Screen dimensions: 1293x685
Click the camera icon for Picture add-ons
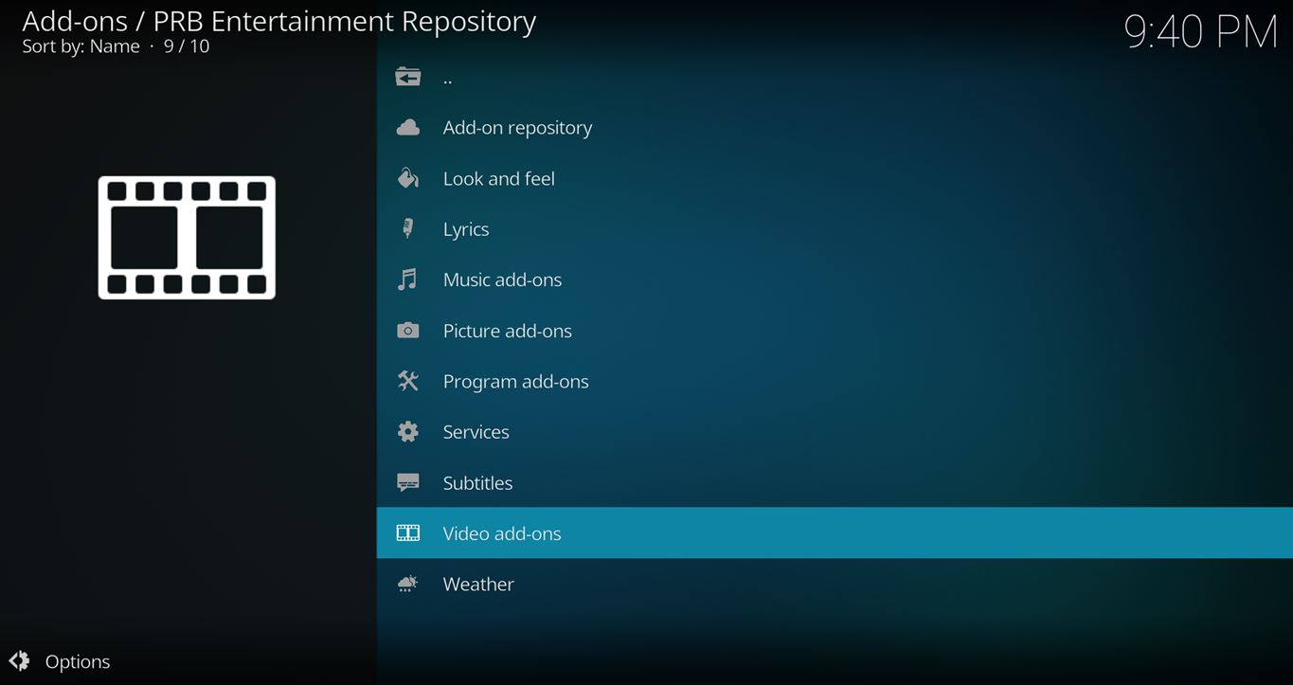408,331
